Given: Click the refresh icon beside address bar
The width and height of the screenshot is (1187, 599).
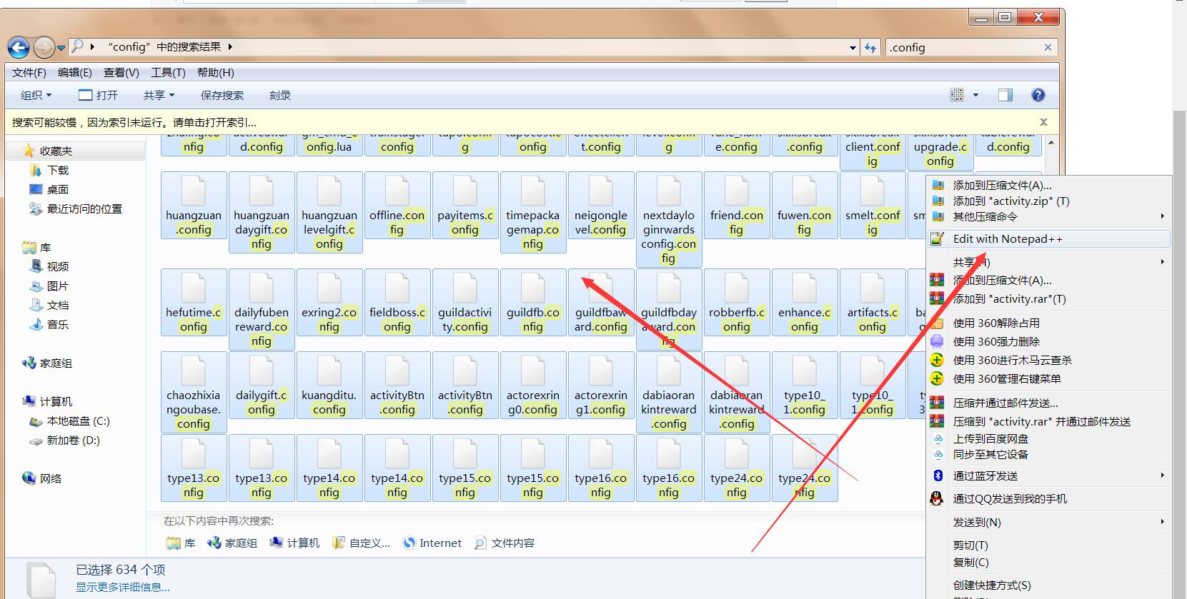Looking at the screenshot, I should 870,48.
